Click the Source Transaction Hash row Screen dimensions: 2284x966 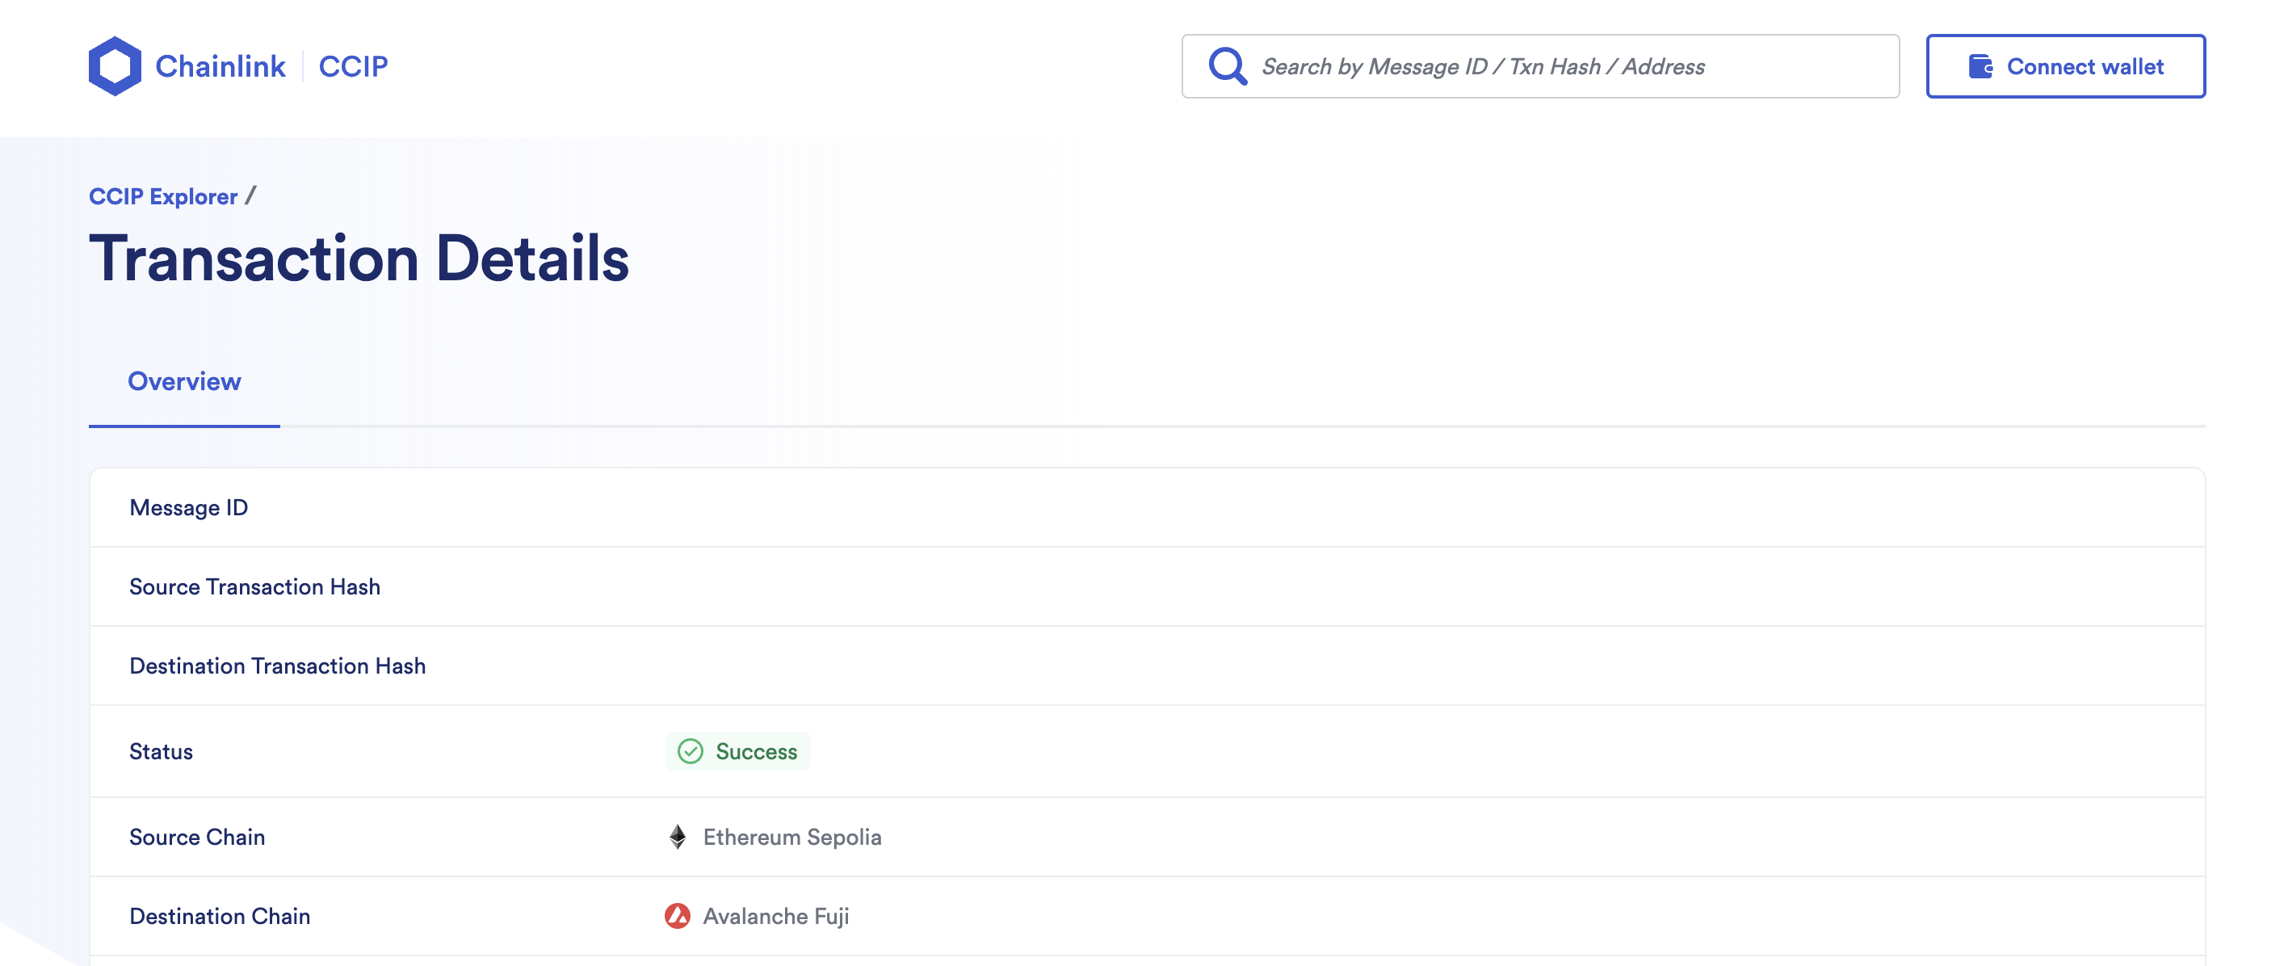click(254, 586)
